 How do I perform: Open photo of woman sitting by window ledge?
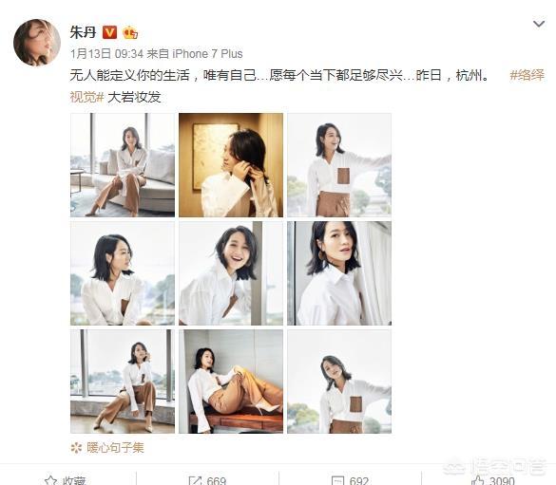[123, 382]
